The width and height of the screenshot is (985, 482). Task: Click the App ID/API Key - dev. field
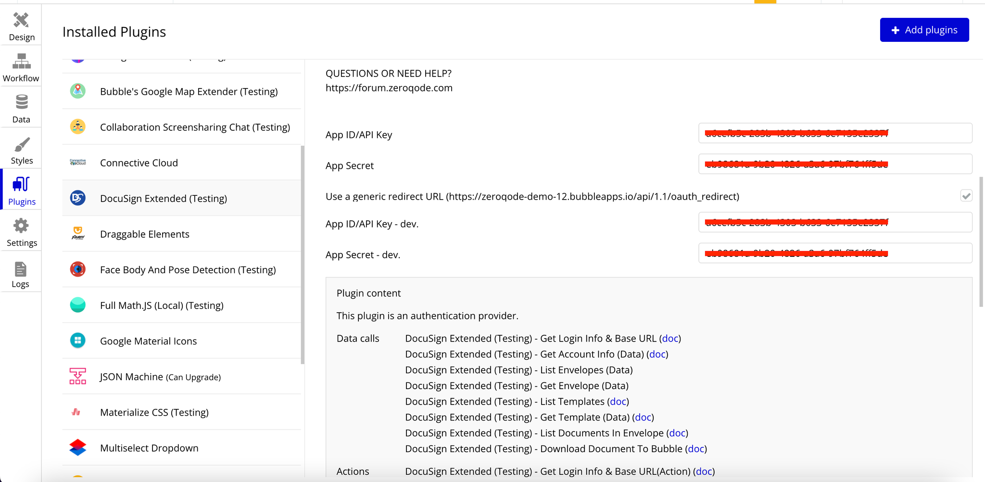835,222
